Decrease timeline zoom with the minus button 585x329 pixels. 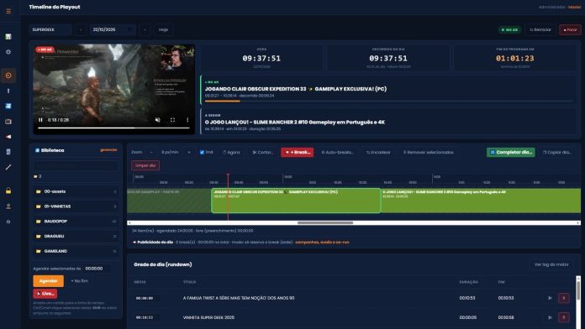click(151, 152)
